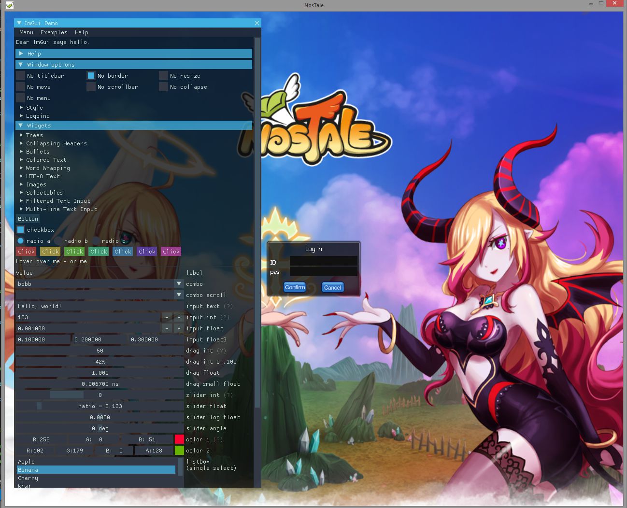Enable the No collapse checkbox
The width and height of the screenshot is (627, 508).
[x=163, y=87]
